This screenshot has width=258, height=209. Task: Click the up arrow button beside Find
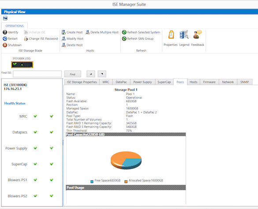tap(91, 74)
